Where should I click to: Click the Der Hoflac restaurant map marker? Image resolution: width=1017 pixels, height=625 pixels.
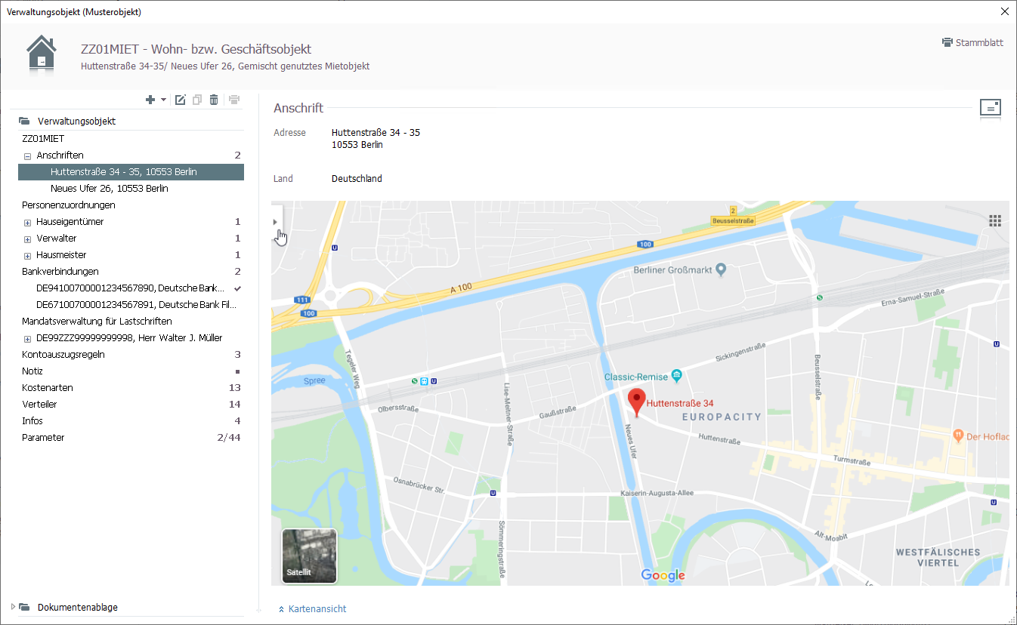[x=958, y=436]
